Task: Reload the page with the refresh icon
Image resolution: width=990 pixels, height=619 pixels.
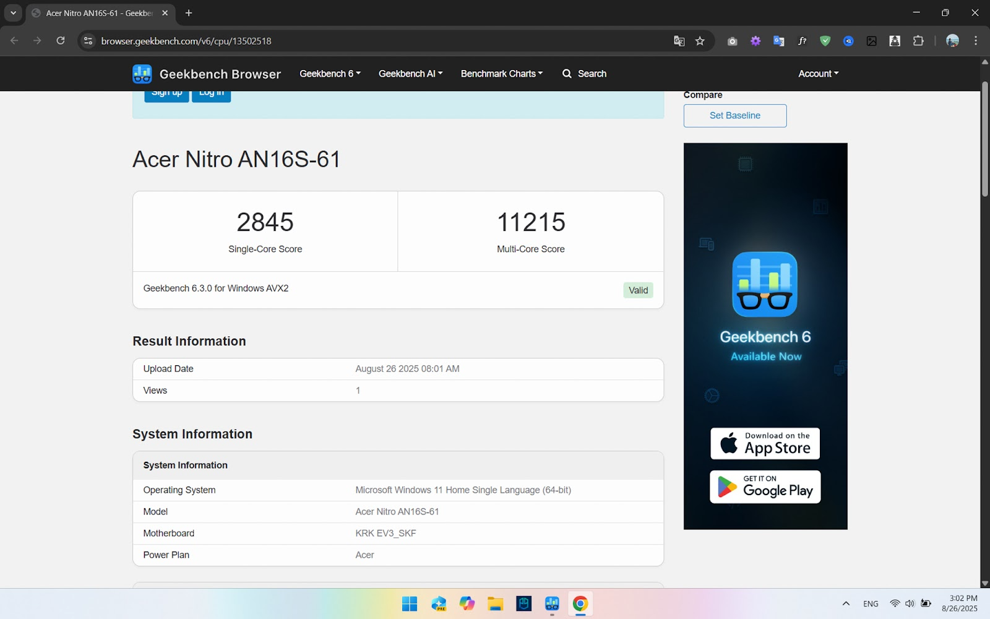Action: (61, 41)
